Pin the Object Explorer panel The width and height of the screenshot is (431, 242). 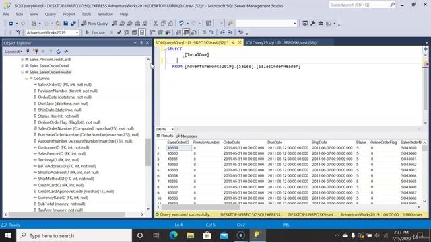click(141, 43)
